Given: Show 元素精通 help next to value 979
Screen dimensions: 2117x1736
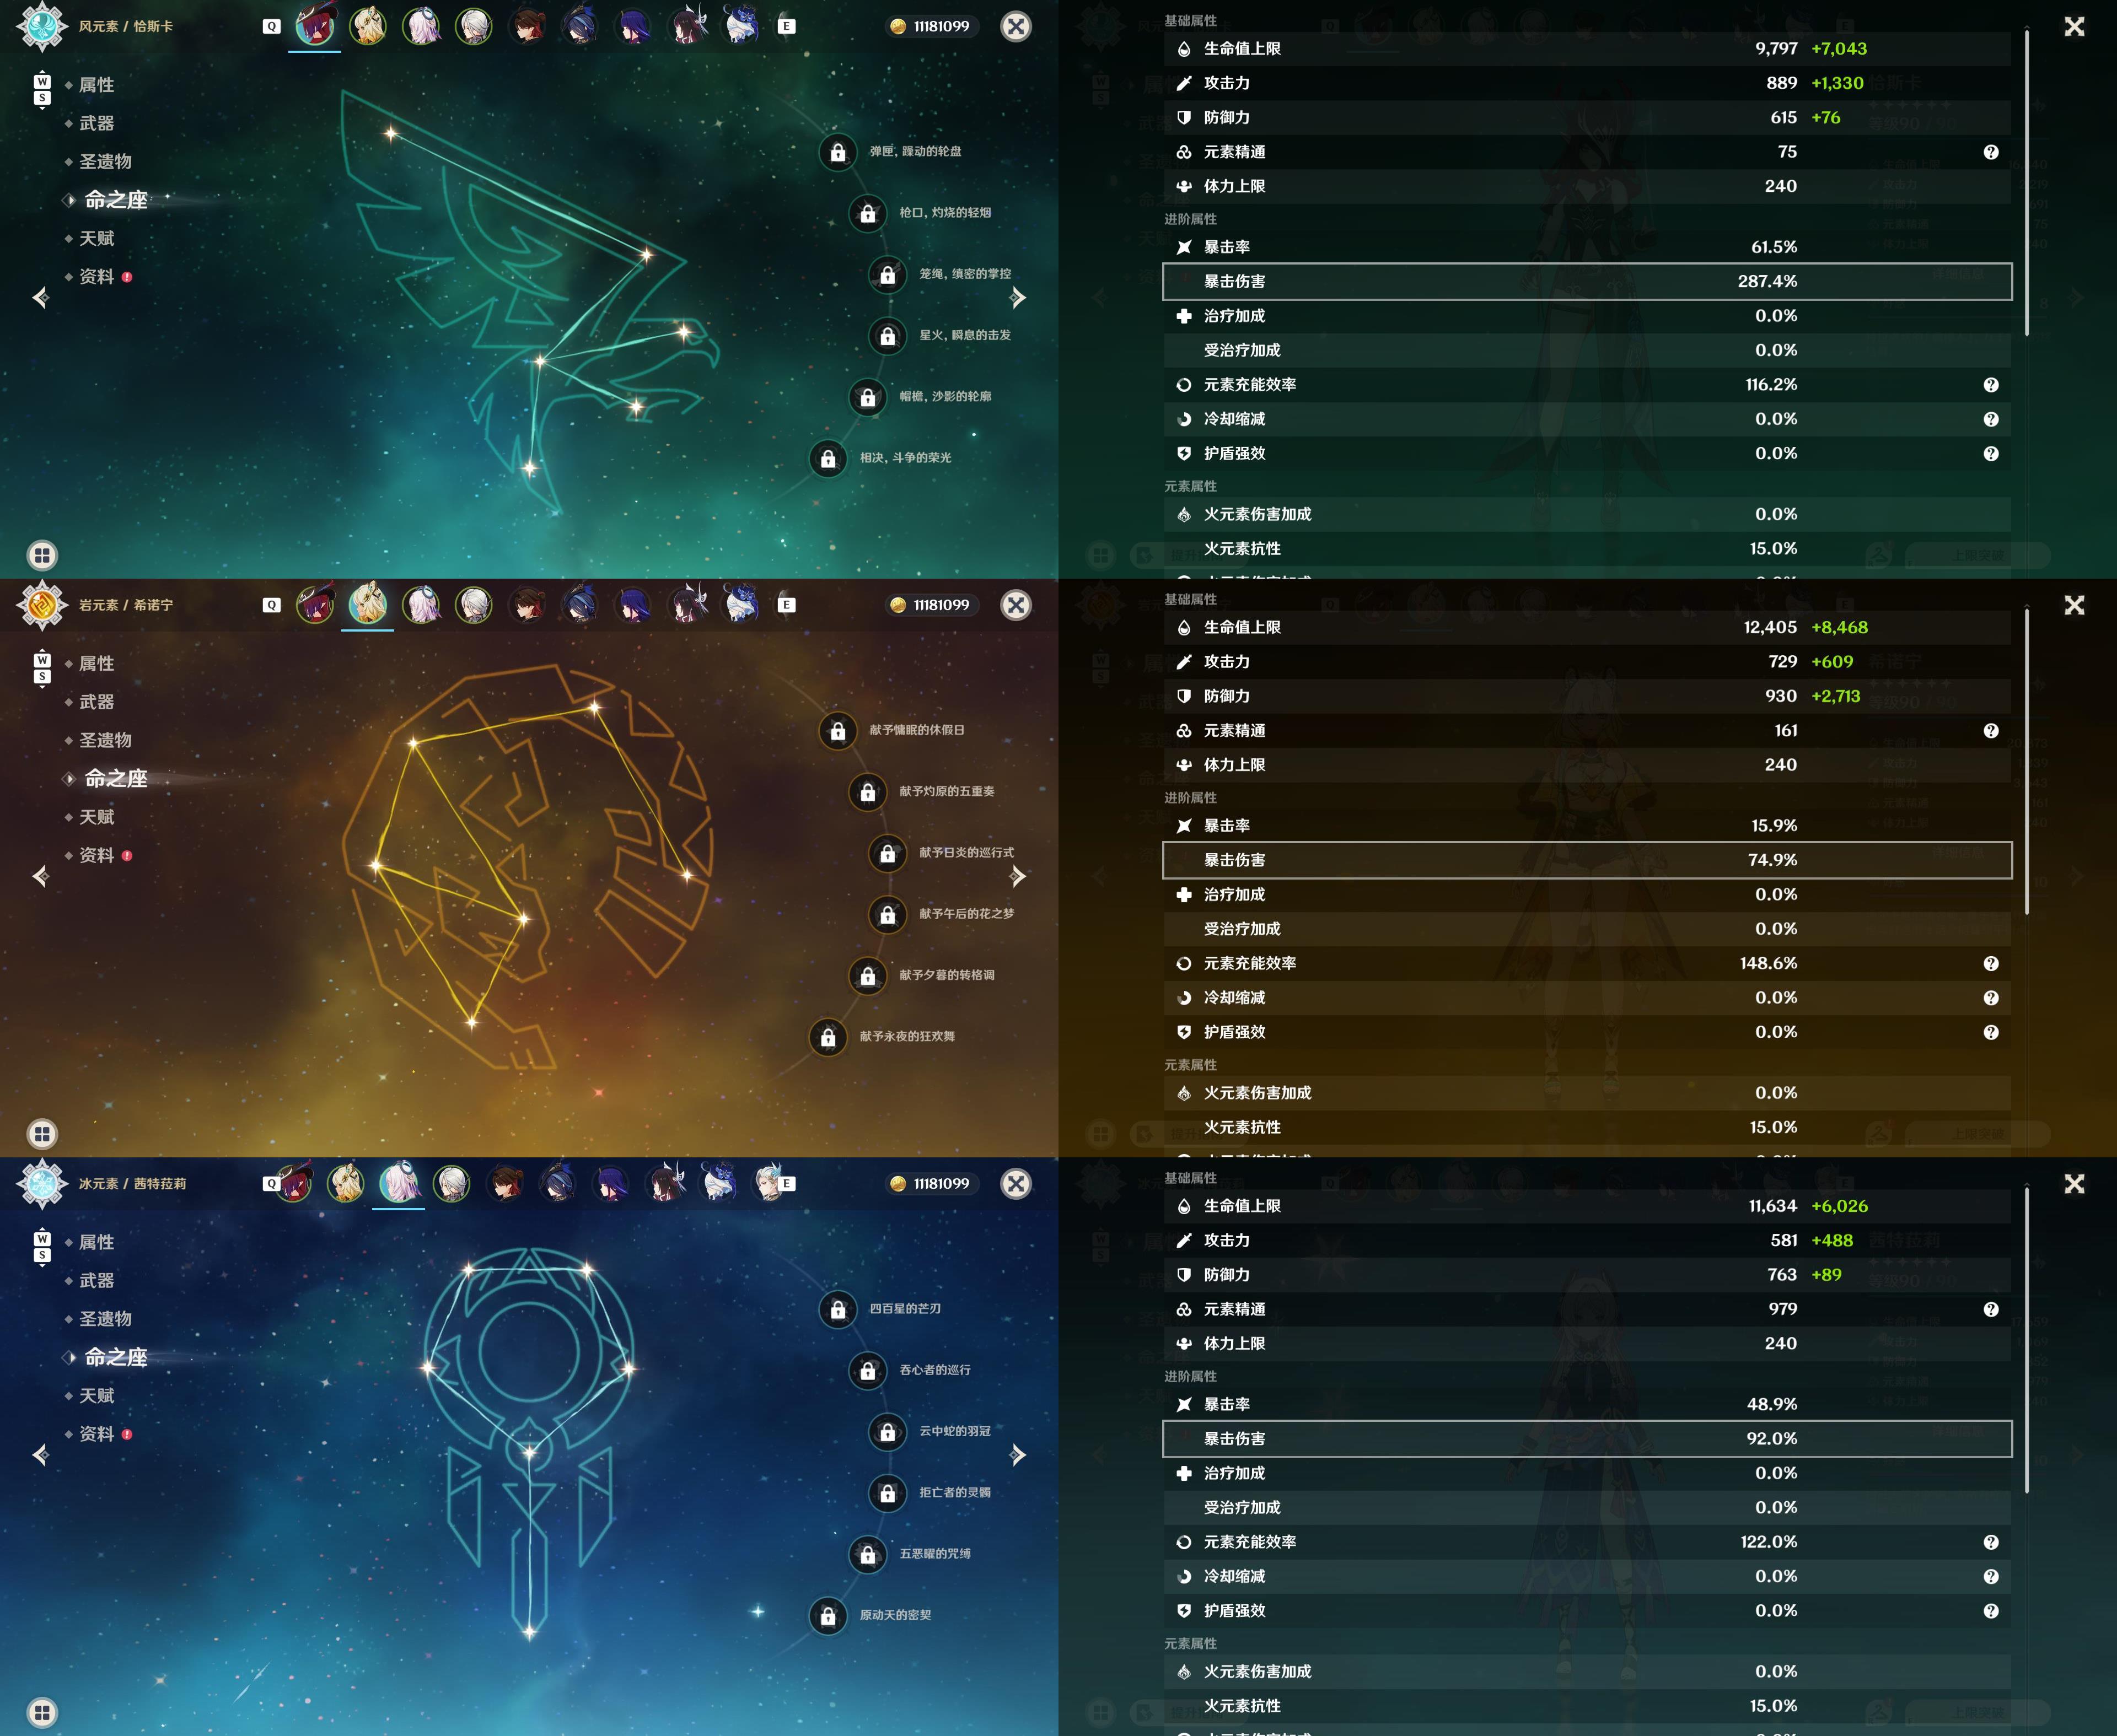Looking at the screenshot, I should click(1991, 1309).
